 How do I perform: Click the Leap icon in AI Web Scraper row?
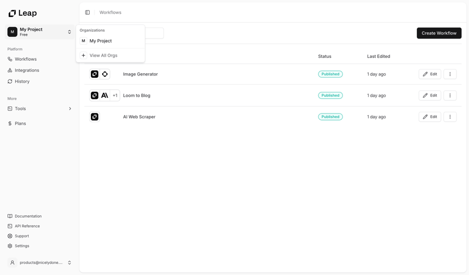coord(94,117)
